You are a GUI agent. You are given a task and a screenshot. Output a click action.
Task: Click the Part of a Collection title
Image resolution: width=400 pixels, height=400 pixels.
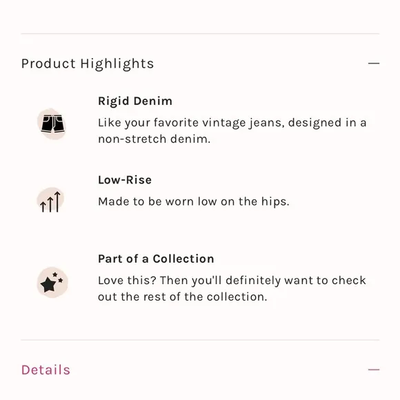click(156, 259)
